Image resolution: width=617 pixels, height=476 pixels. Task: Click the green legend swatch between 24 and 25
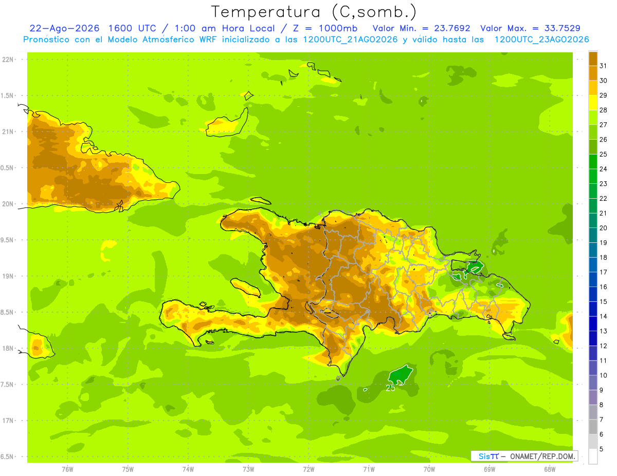[x=593, y=162]
